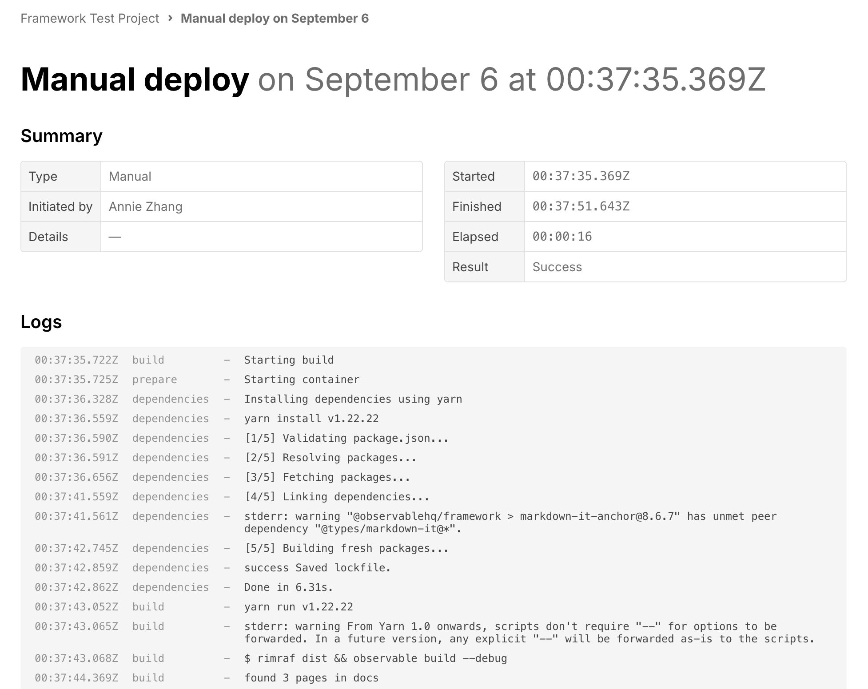Click the 'Framework Test Project' breadcrumb link

(90, 18)
